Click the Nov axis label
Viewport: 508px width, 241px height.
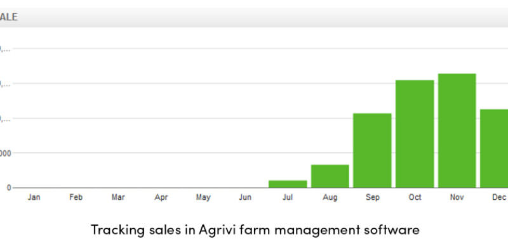(457, 197)
